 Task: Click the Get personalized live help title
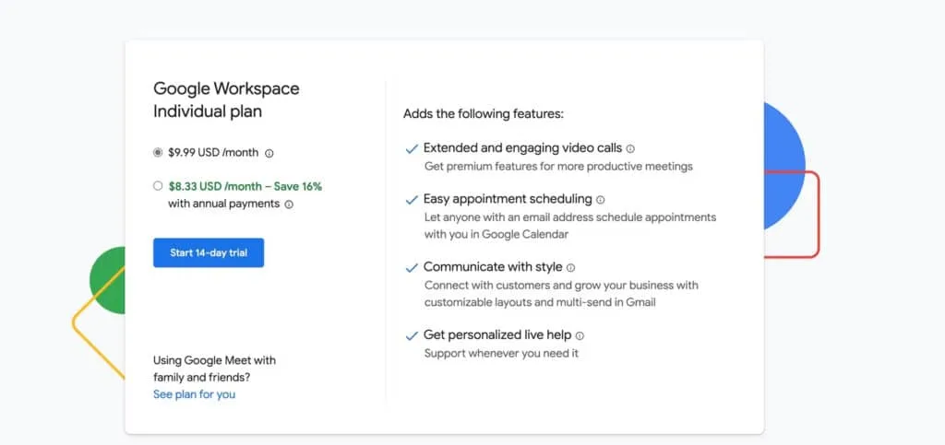click(497, 335)
